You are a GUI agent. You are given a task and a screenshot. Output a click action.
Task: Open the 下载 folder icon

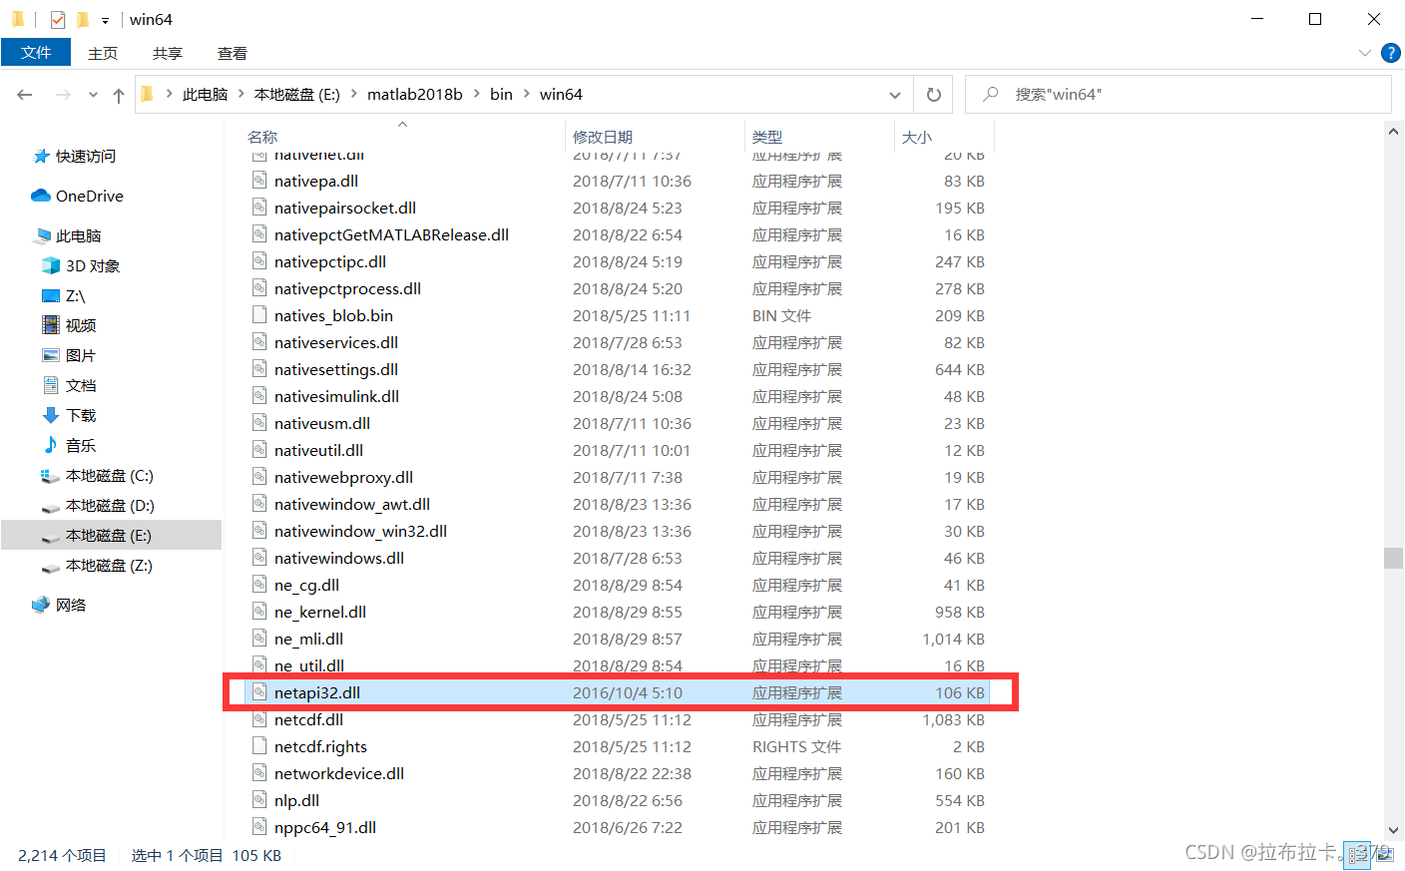pyautogui.click(x=51, y=415)
